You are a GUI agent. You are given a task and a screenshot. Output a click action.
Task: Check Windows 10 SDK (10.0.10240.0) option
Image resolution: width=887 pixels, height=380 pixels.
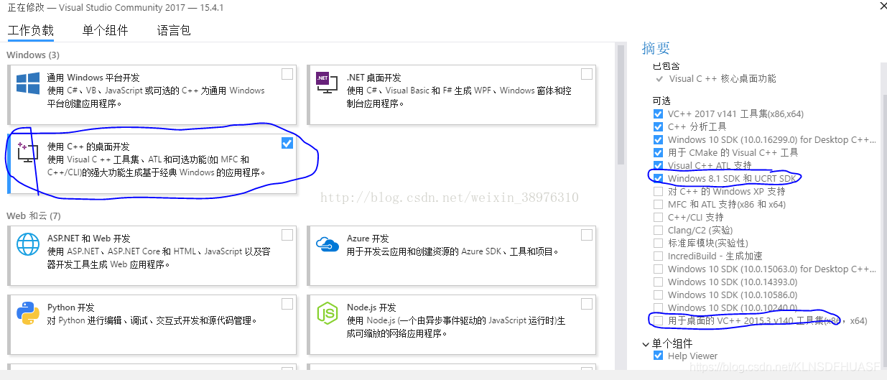pos(658,307)
